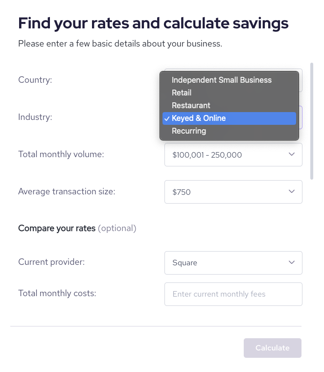Click the Country label
The width and height of the screenshot is (324, 372).
click(35, 80)
